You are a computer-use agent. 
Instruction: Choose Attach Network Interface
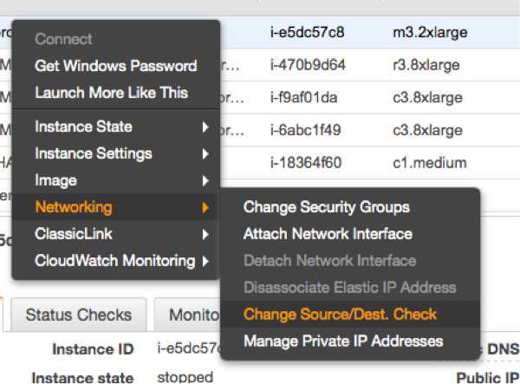point(328,234)
